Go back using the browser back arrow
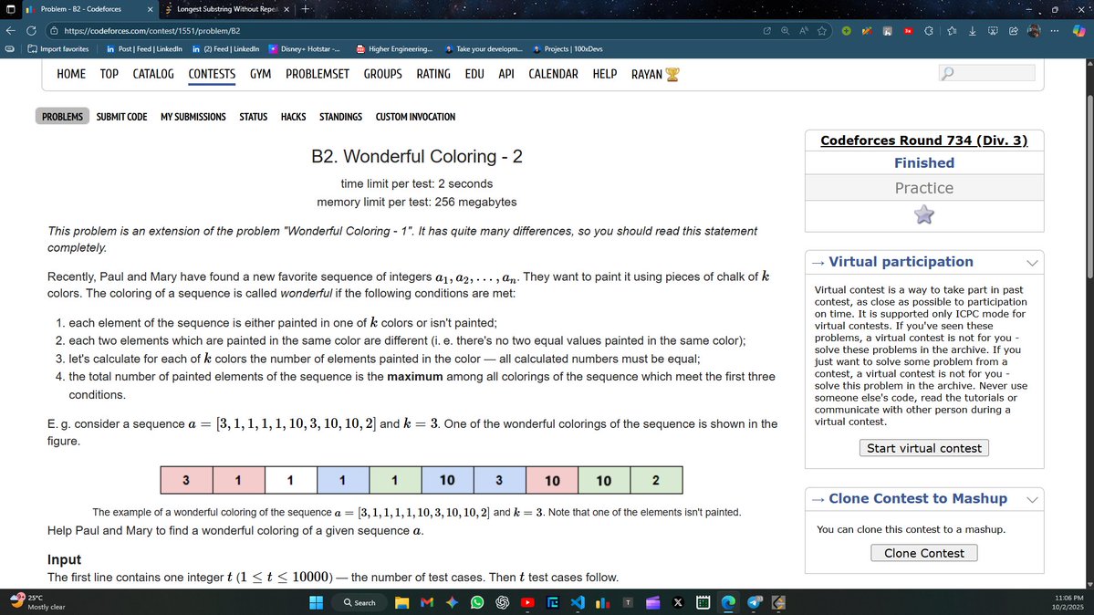 10,31
